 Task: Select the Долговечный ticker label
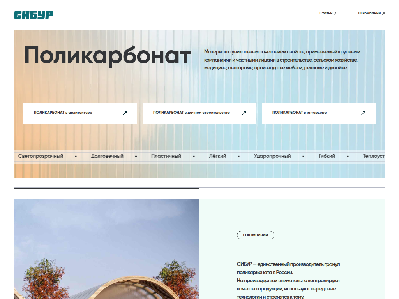(106, 156)
